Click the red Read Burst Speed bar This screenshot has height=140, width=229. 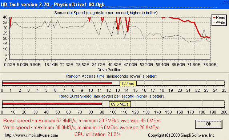tap(52, 104)
